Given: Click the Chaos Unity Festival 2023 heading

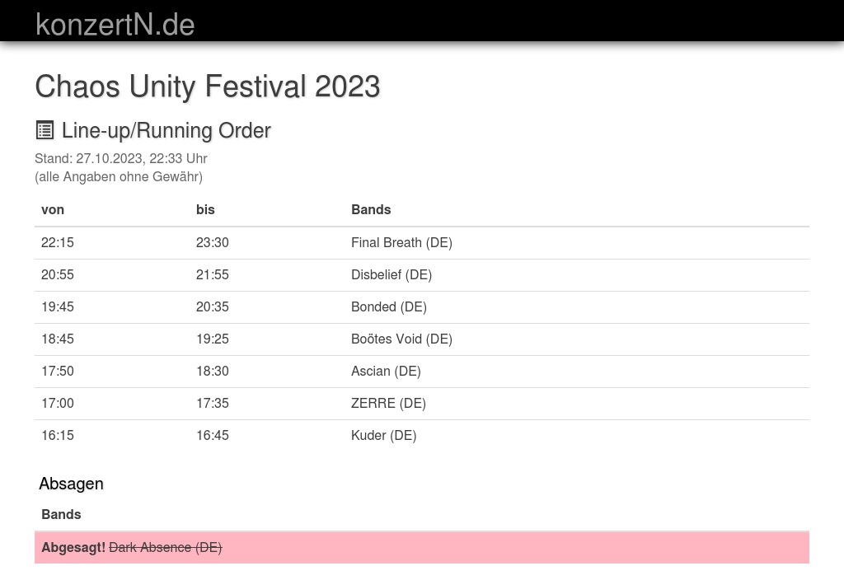Looking at the screenshot, I should [x=207, y=87].
